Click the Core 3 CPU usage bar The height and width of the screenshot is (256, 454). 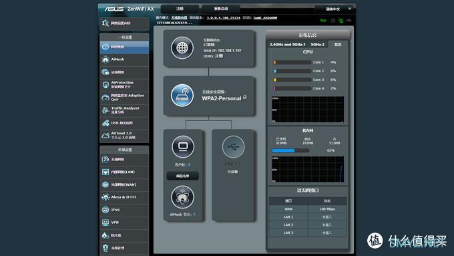(x=292, y=80)
